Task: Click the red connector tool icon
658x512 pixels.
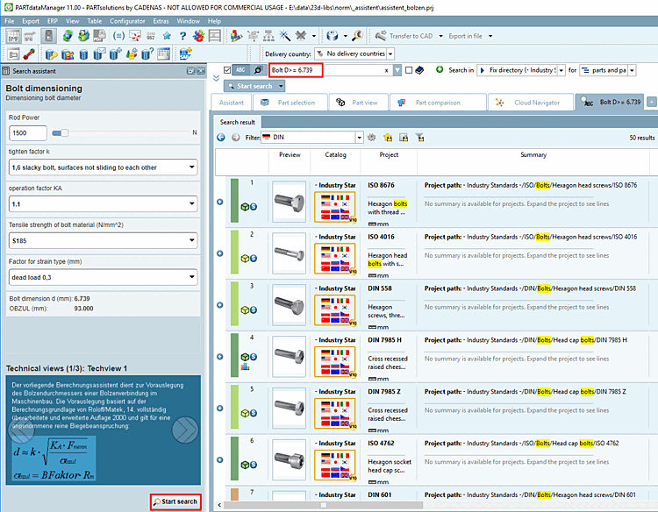Action: [29, 54]
